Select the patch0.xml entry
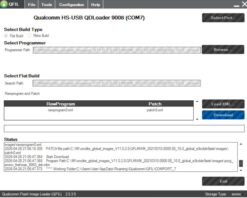 155,110
